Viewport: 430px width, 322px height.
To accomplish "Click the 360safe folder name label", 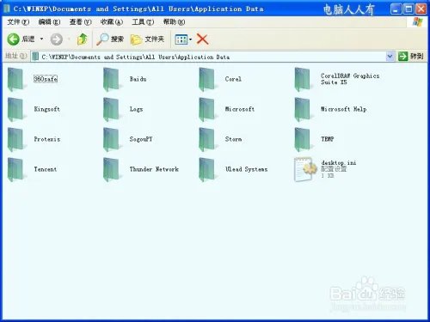I will [x=46, y=79].
